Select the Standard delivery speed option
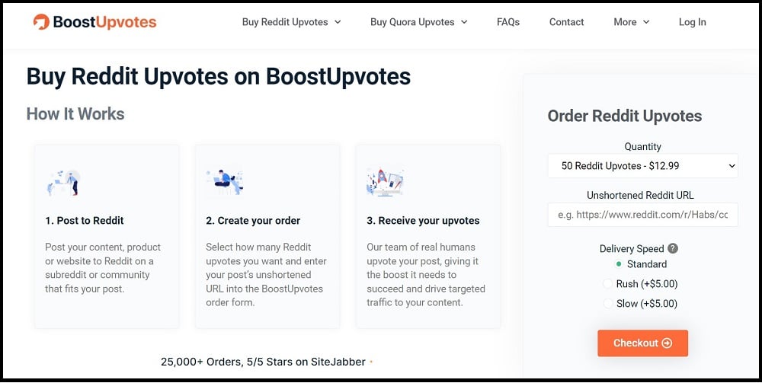The image size is (762, 383). 618,264
